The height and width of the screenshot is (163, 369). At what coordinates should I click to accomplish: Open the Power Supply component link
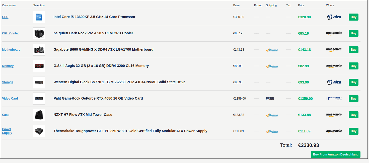7,131
